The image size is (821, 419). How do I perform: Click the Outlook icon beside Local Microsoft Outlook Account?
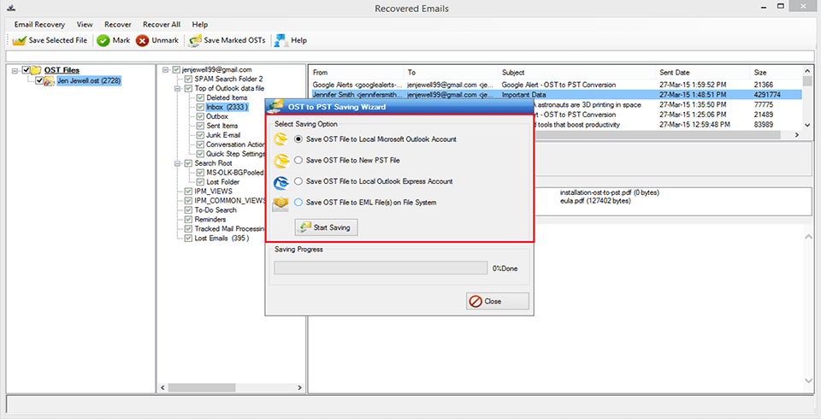point(281,140)
